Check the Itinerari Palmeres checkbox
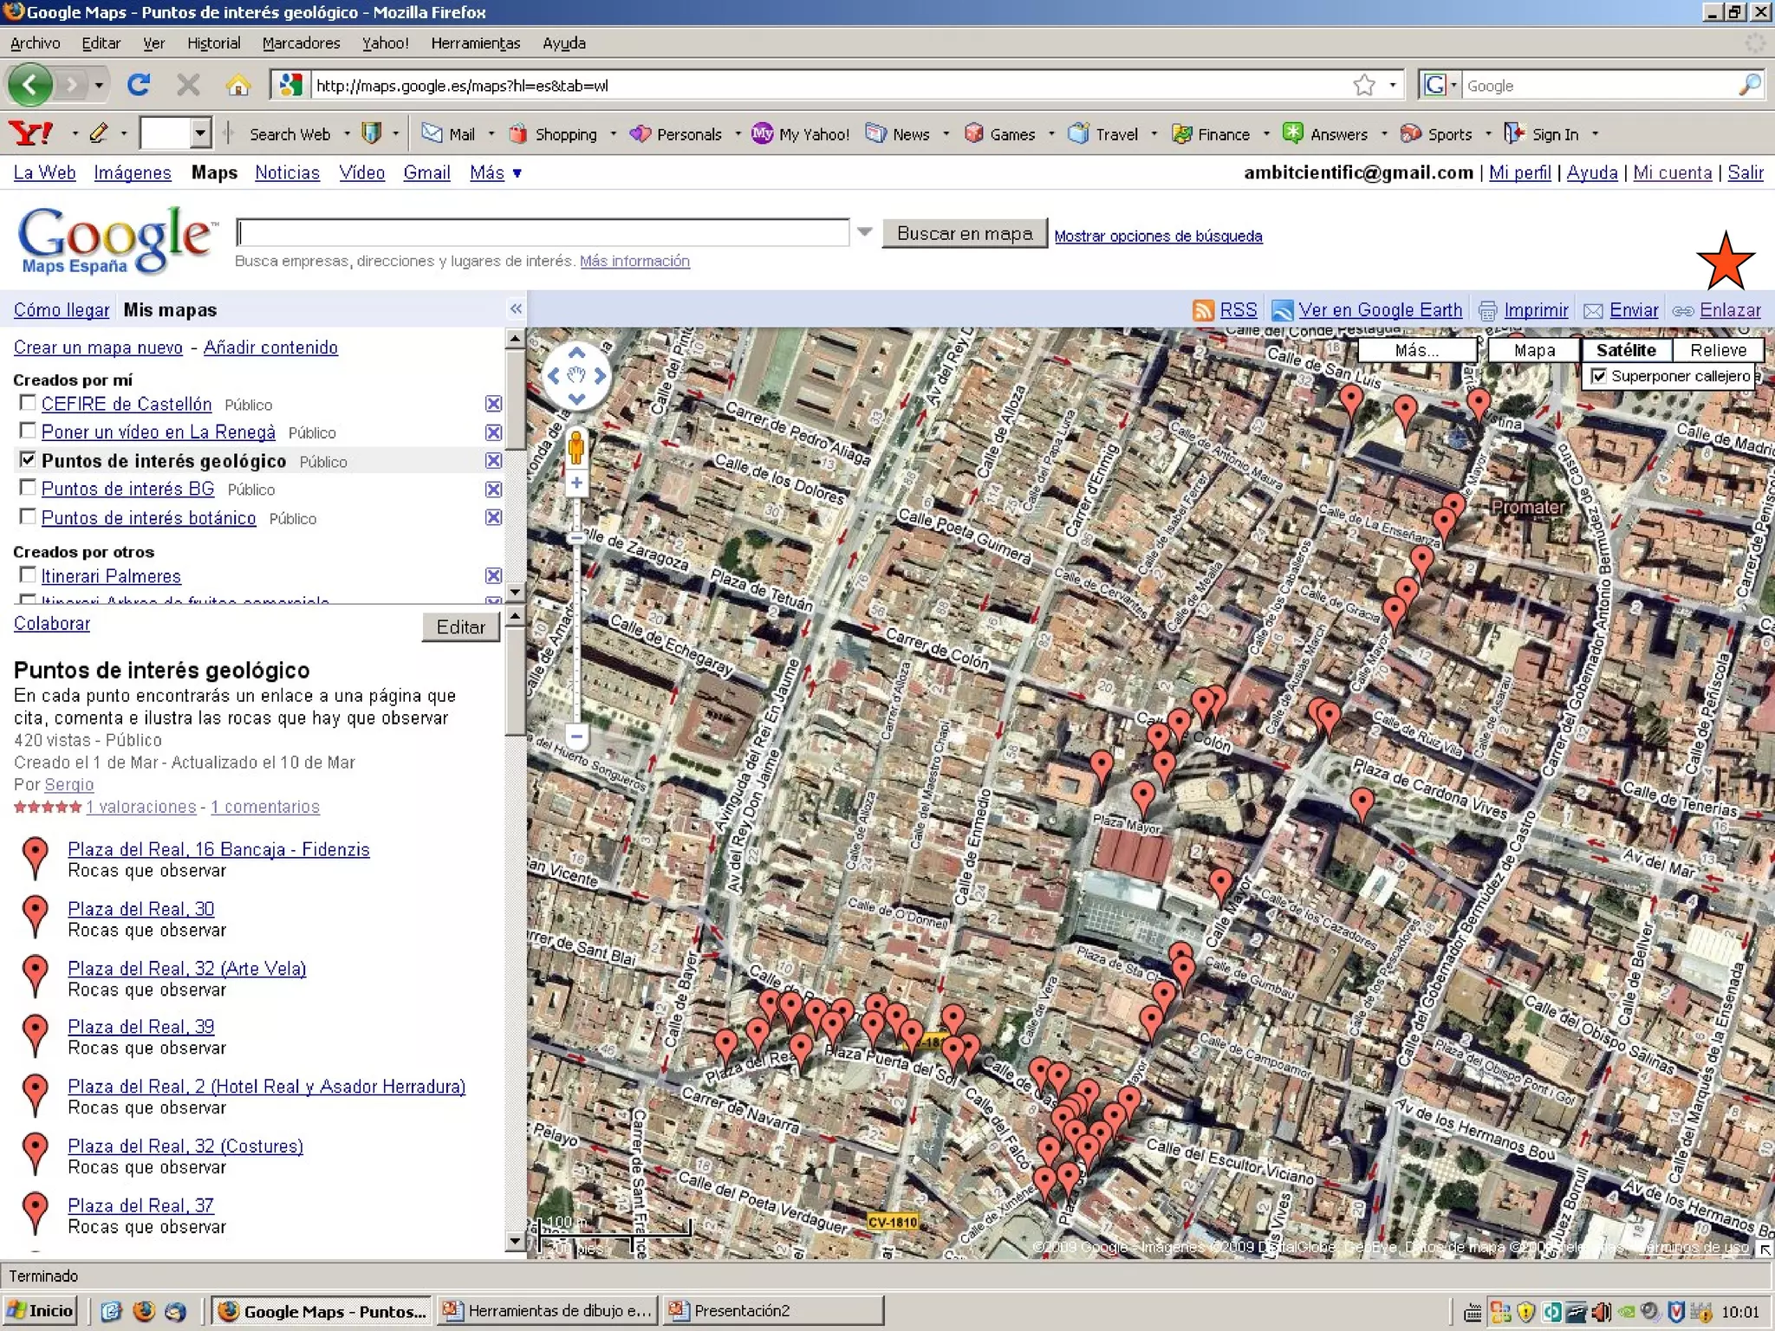The height and width of the screenshot is (1331, 1775). pyautogui.click(x=28, y=575)
